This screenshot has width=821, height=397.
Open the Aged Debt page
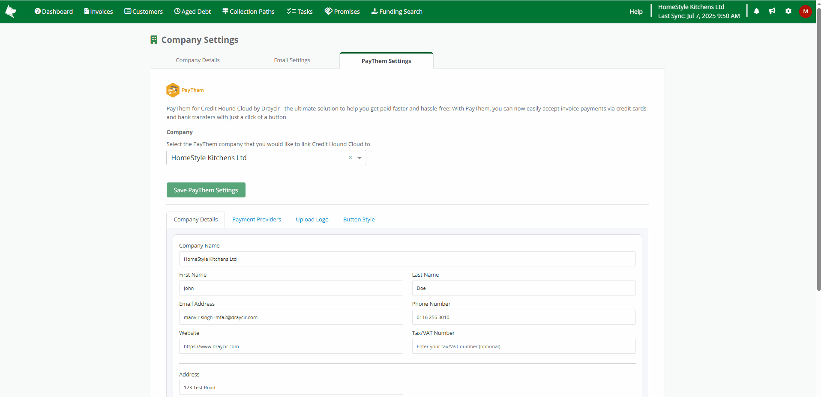[x=192, y=12]
